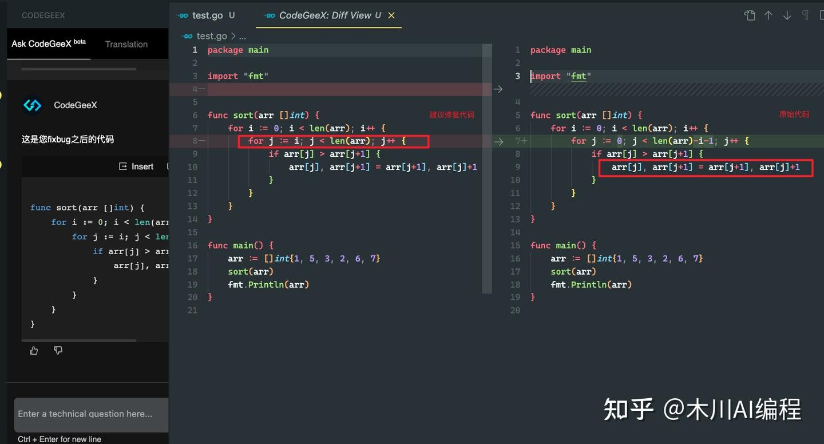This screenshot has height=444, width=824.
Task: Click the open file icon in editor toolbar
Action: coord(750,15)
